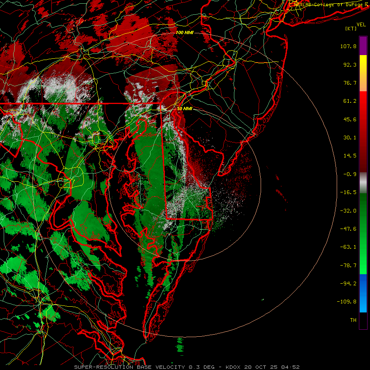Select the -32.0 velocity scale value

348,211
